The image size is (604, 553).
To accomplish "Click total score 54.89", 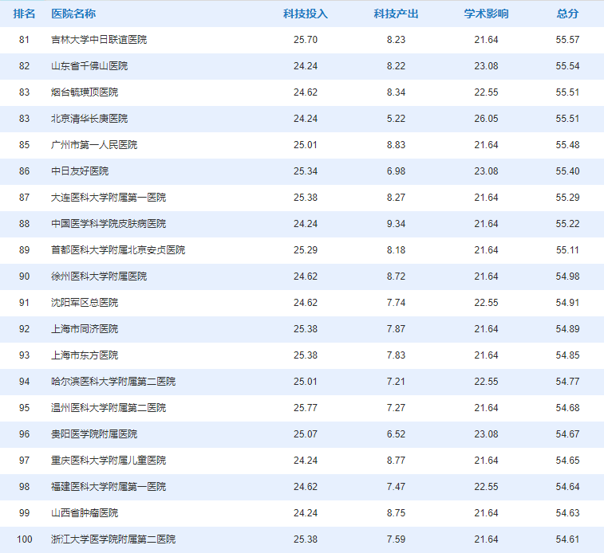I will [x=567, y=329].
